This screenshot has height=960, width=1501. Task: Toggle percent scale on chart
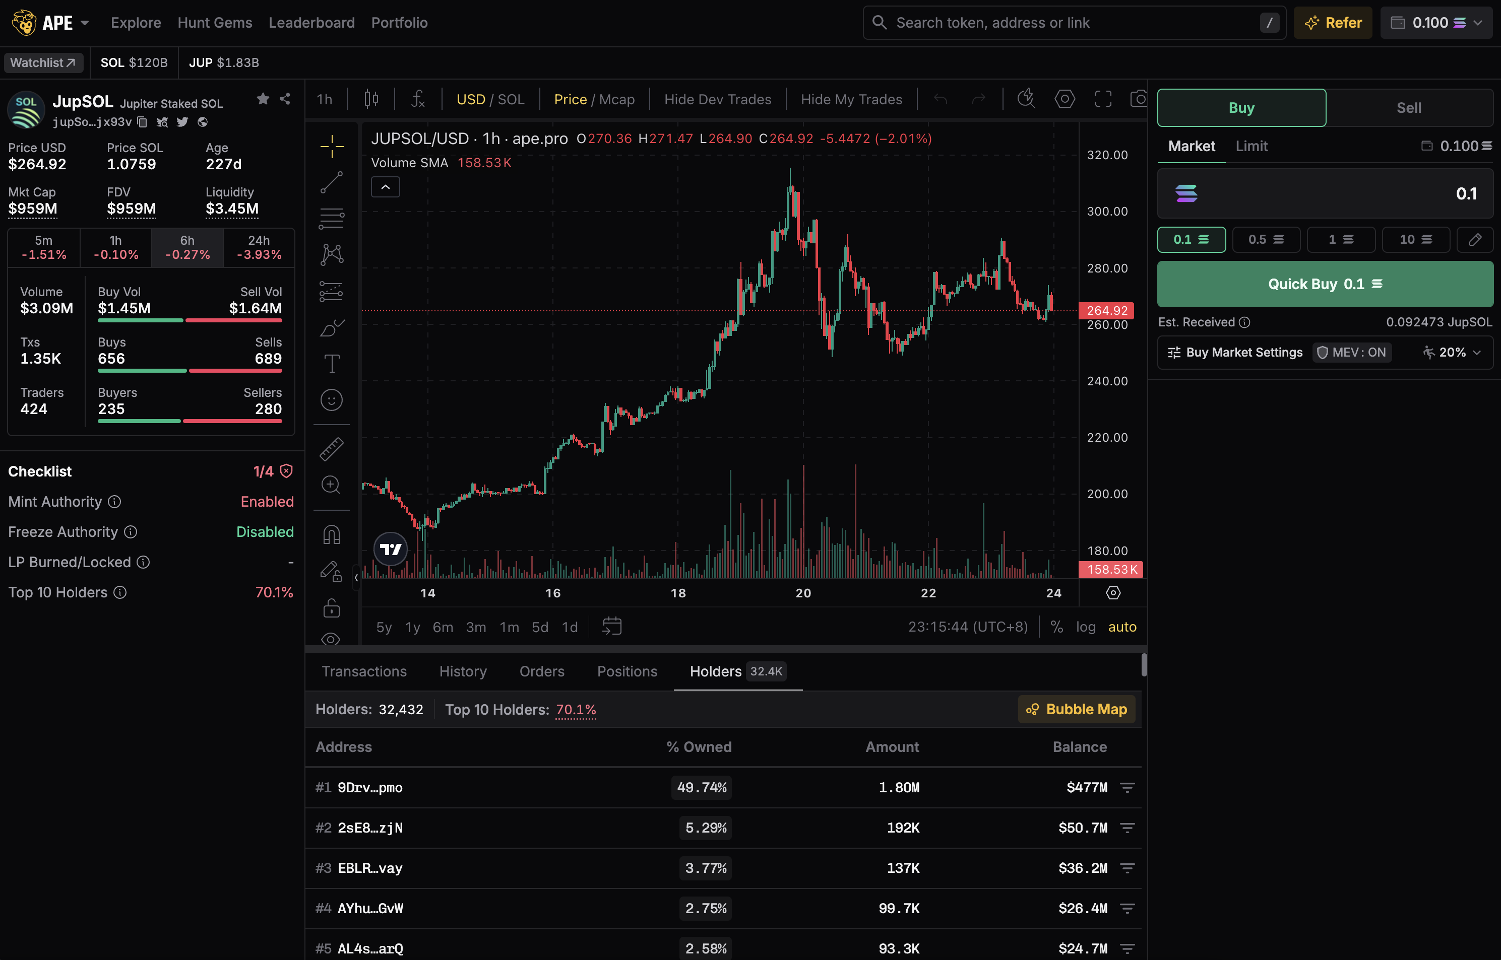coord(1057,627)
